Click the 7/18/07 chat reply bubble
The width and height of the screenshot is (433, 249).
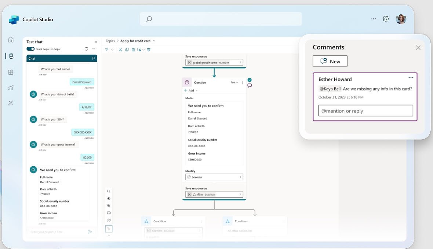[x=87, y=107]
